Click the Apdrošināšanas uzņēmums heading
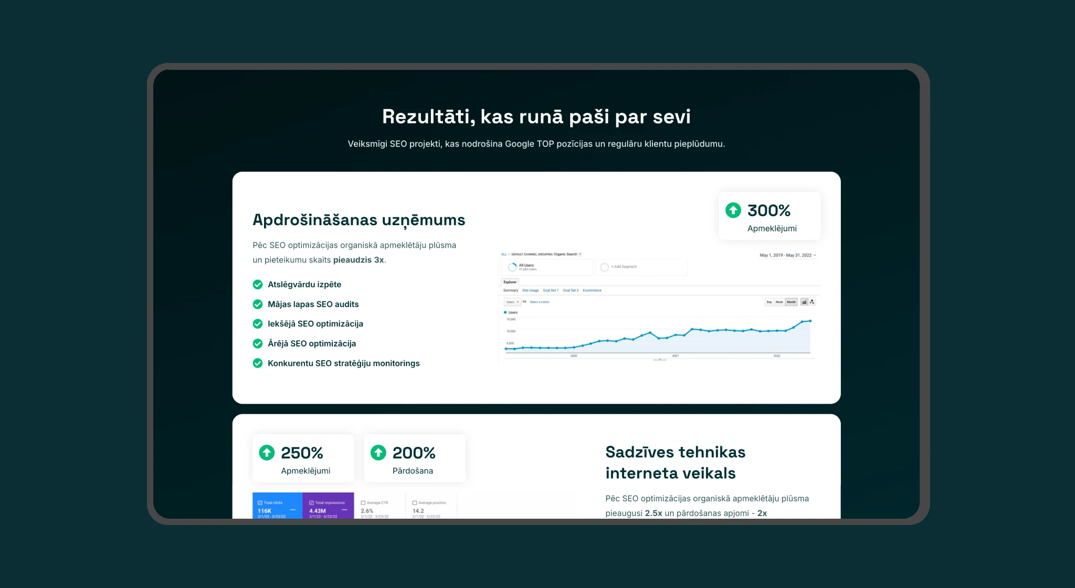Screen dimensions: 1075x588 [359, 220]
